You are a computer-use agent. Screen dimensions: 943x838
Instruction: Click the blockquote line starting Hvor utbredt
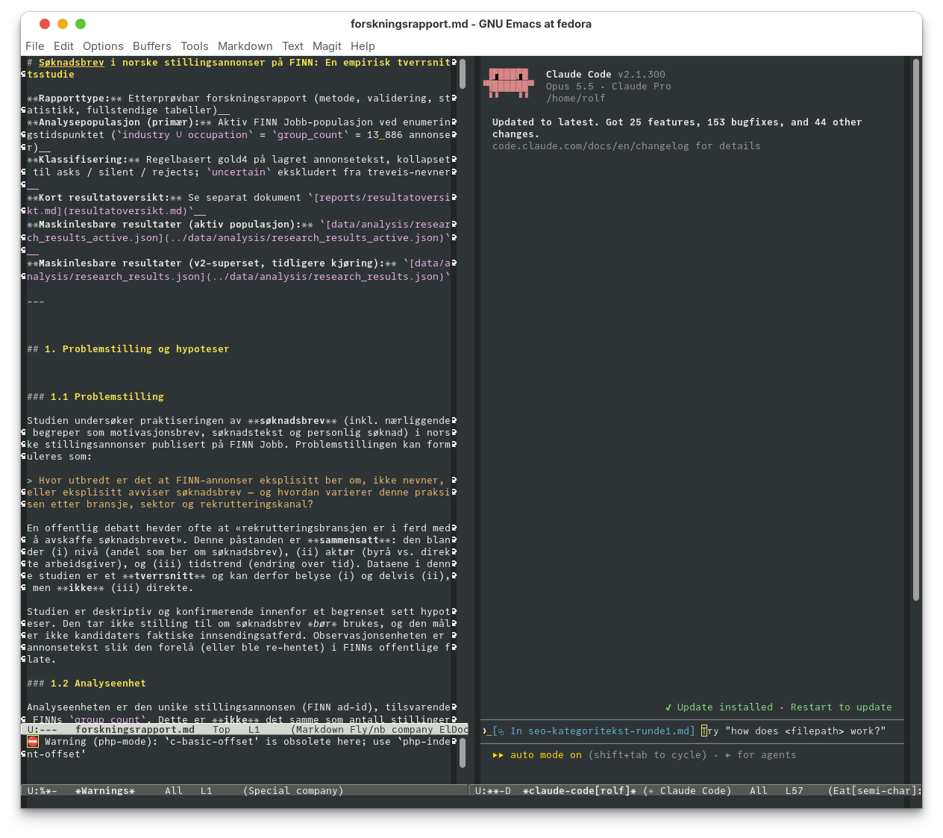235,481
